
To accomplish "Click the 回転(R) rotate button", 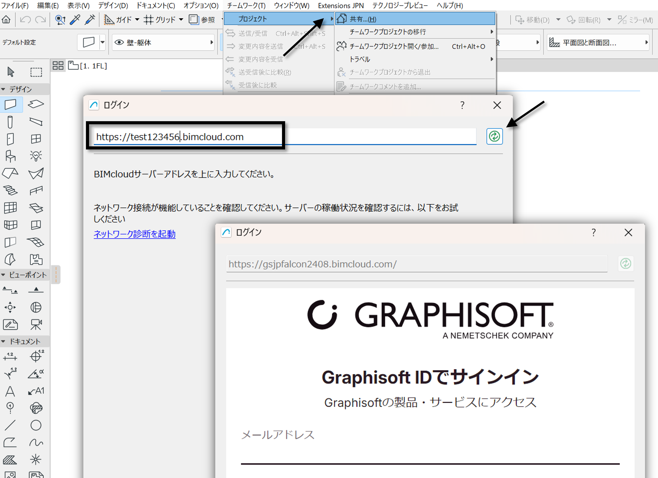I will (584, 20).
